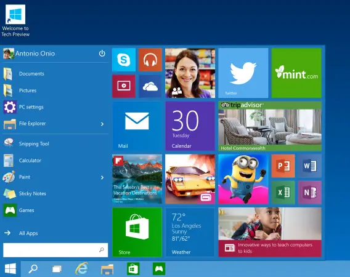
Task: Open the Flipboard vacation destinations tile
Action: click(137, 179)
